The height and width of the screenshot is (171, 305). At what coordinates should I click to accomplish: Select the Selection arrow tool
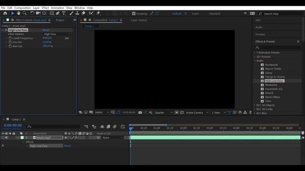pos(13,13)
